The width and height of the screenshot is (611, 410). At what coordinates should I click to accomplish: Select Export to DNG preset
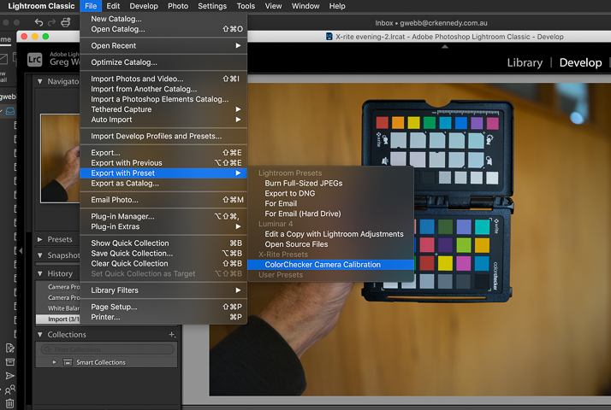click(x=289, y=194)
